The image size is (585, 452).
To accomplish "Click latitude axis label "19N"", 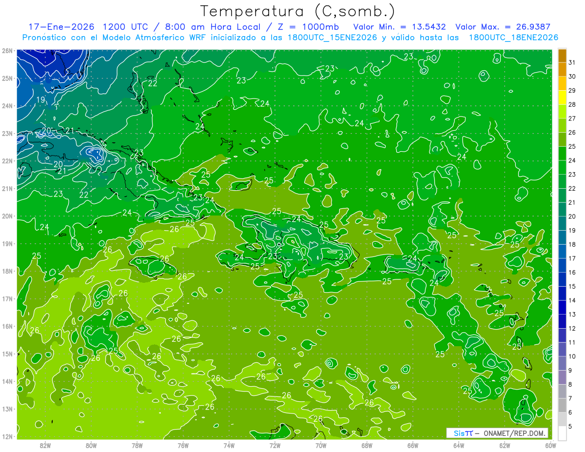I will click(x=7, y=244).
